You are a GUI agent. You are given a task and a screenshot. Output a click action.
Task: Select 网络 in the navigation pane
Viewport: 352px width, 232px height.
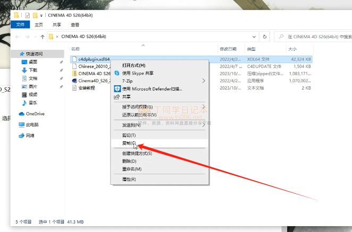[x=27, y=136]
